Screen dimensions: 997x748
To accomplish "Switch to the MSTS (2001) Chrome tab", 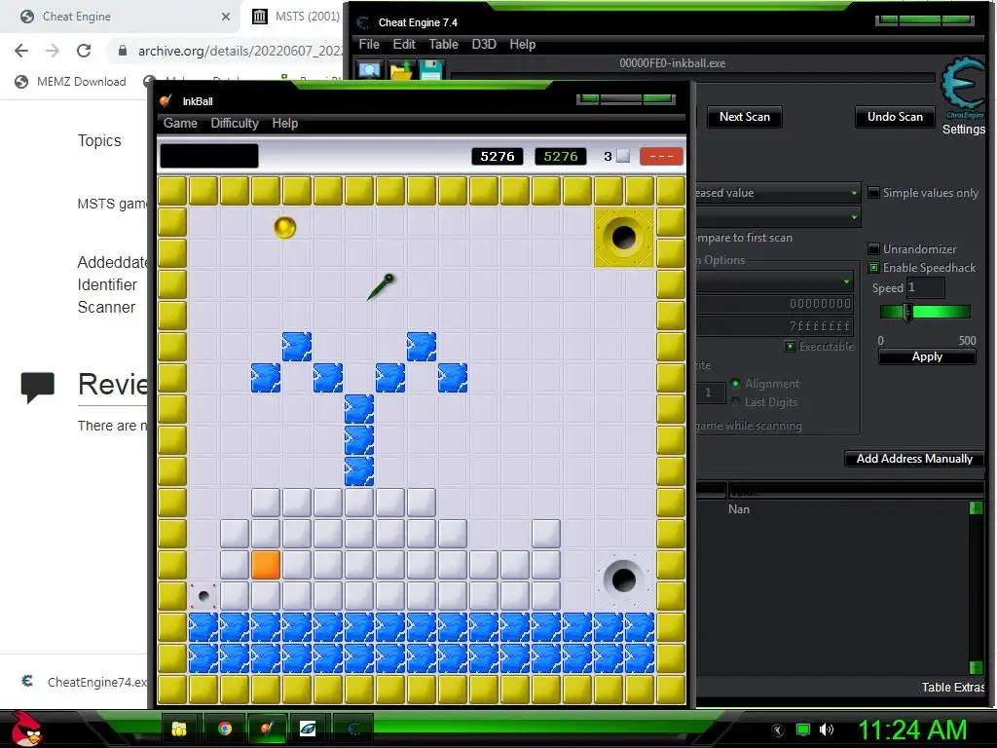I will 296,17.
